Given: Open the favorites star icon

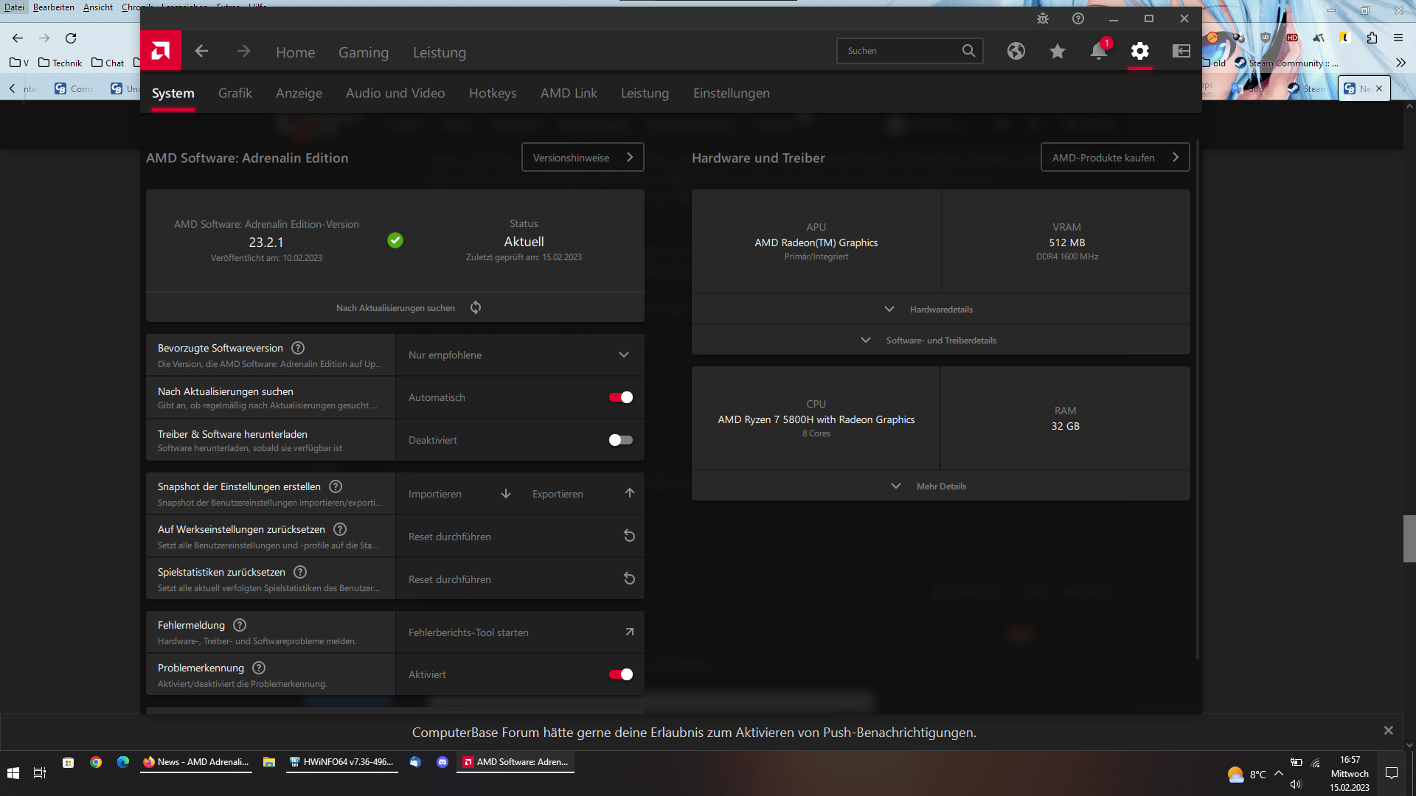Looking at the screenshot, I should click(1057, 51).
